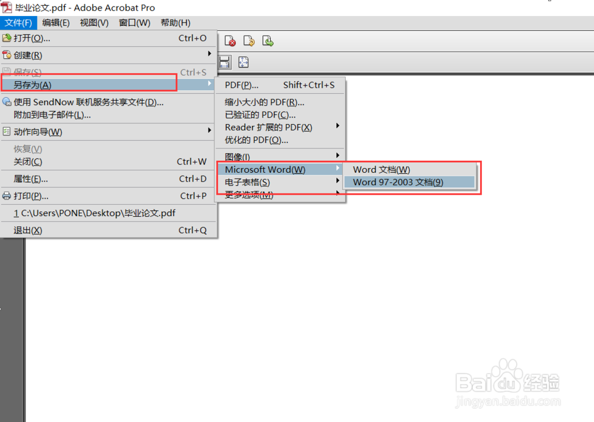The height and width of the screenshot is (422, 594).
Task: Save as Word 97-2003 文档(9) format
Action: [409, 182]
